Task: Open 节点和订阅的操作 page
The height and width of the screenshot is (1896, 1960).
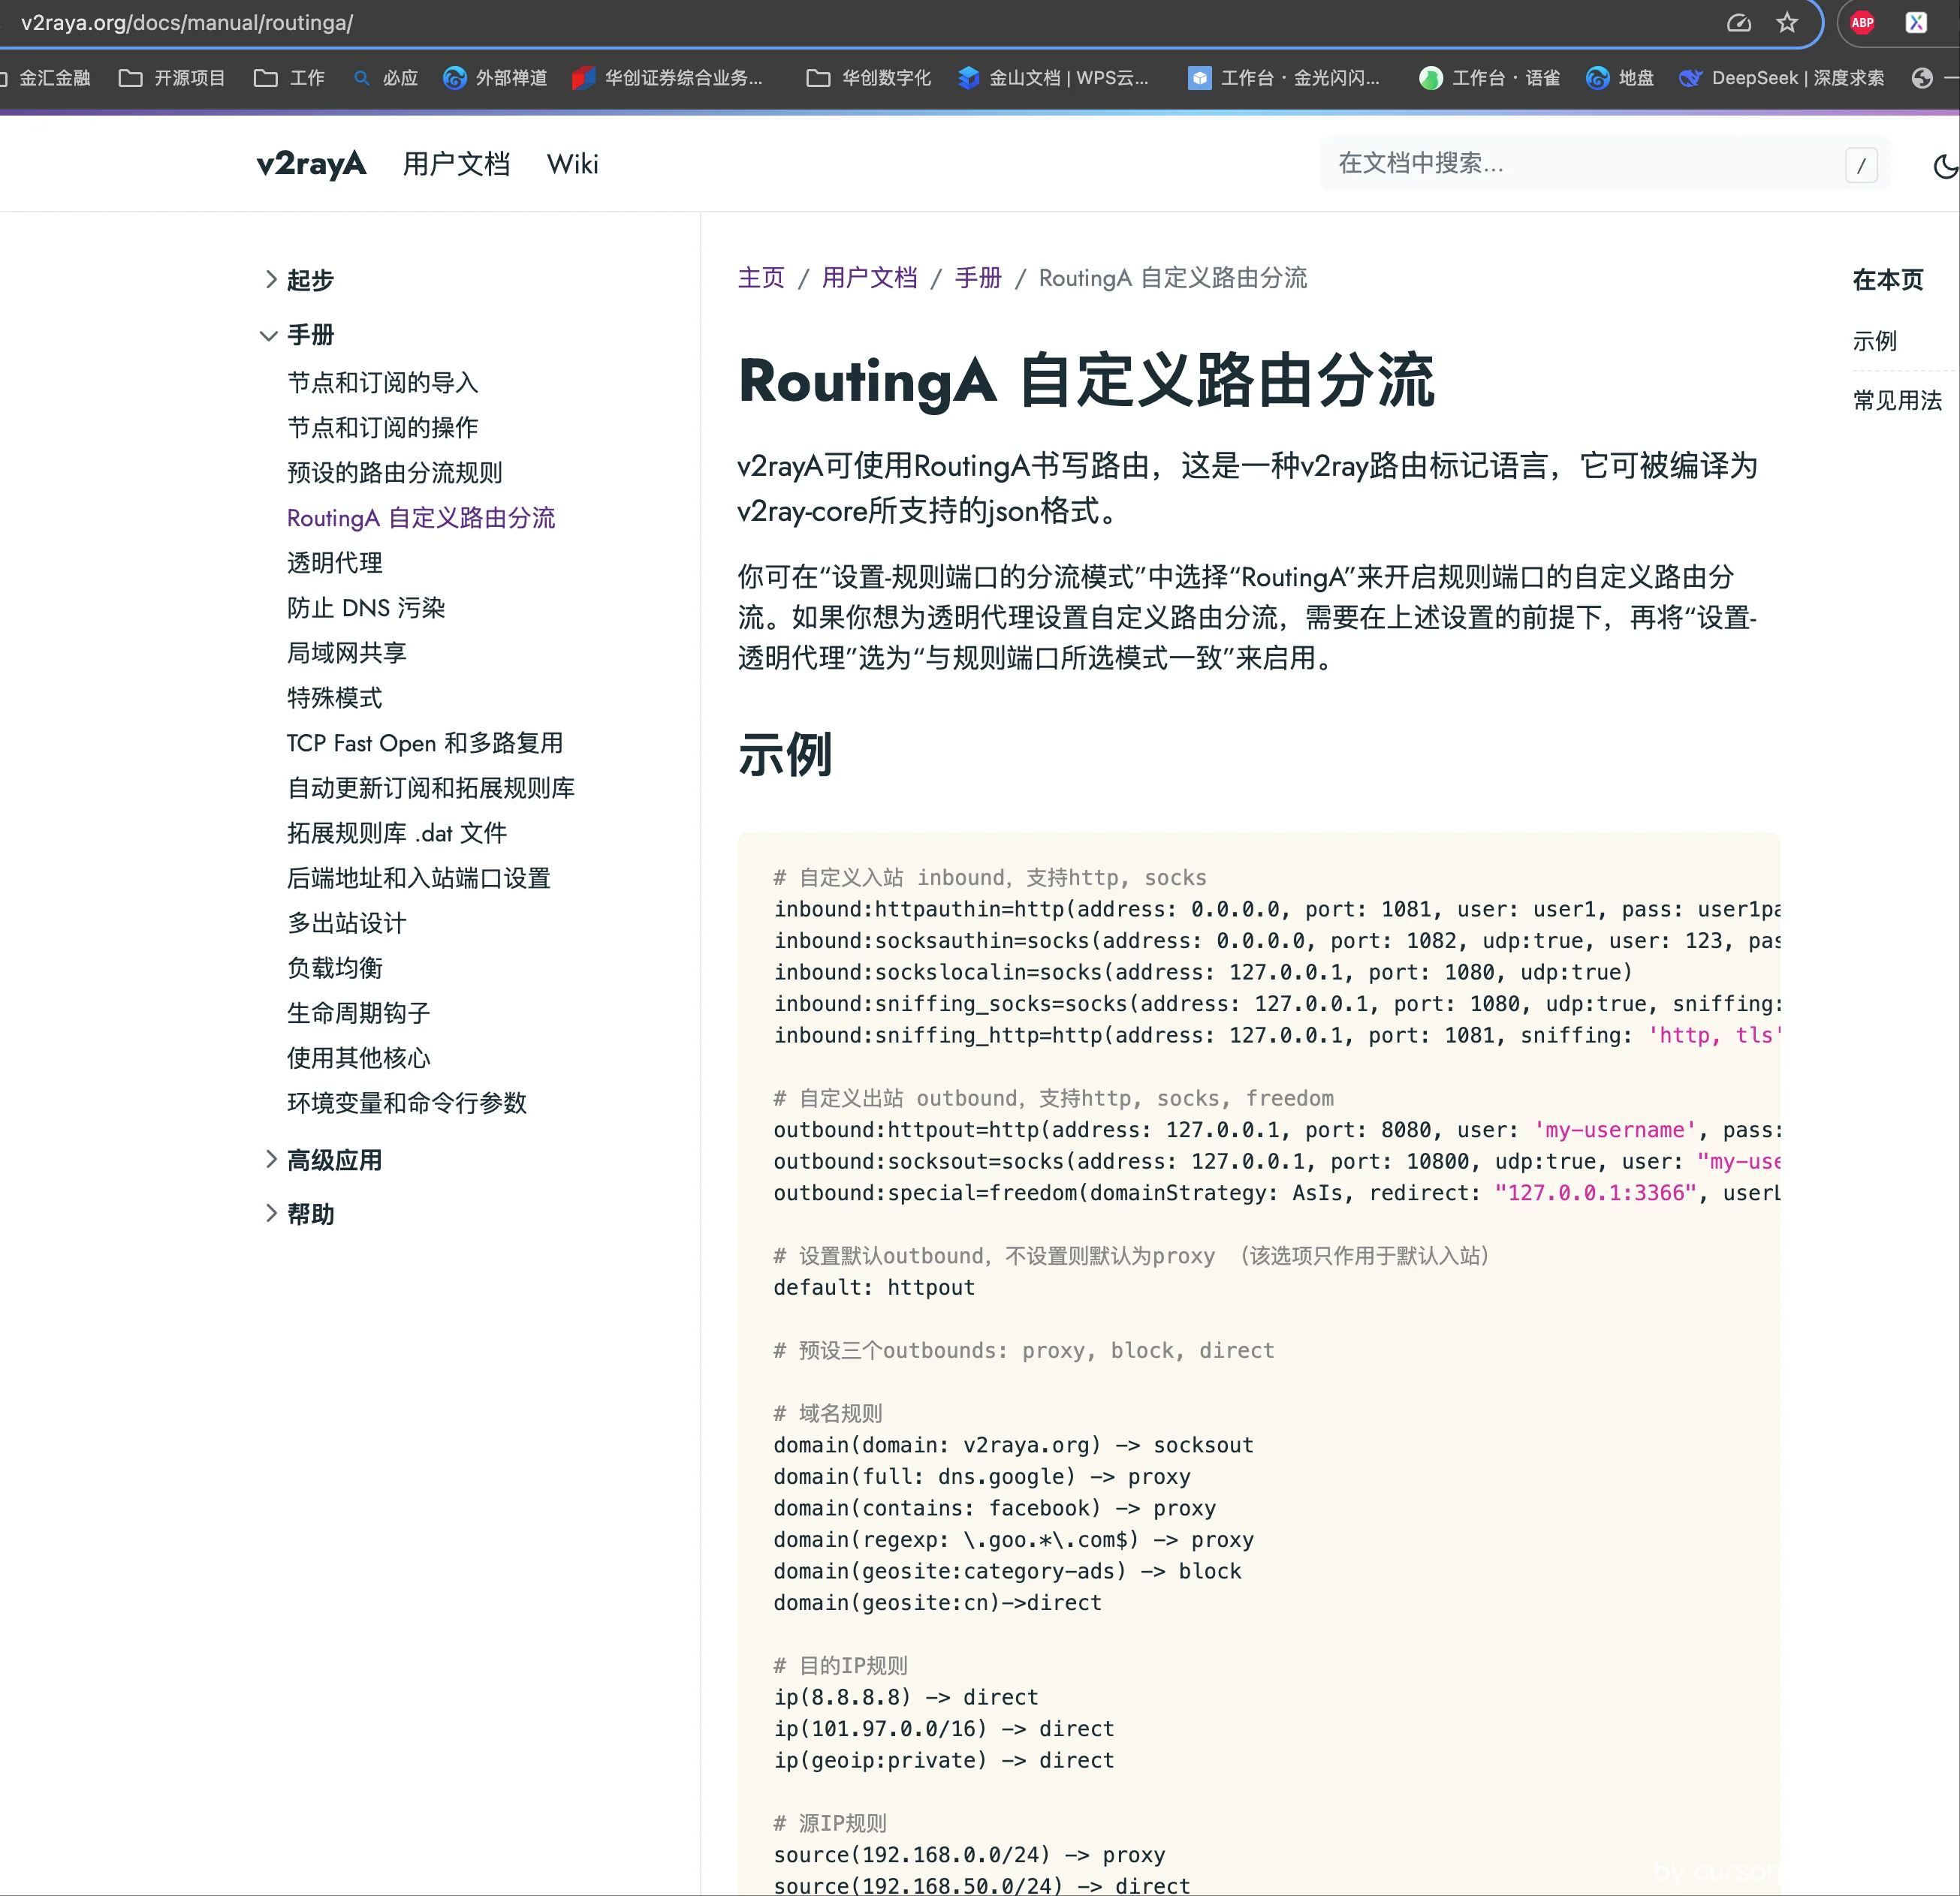Action: (382, 428)
